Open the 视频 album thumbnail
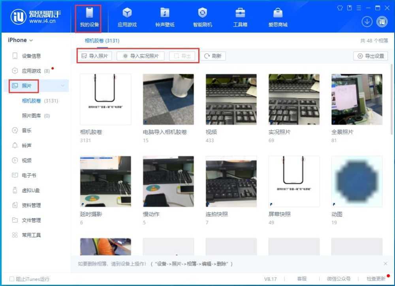This screenshot has height=286, width=395. [x=231, y=100]
